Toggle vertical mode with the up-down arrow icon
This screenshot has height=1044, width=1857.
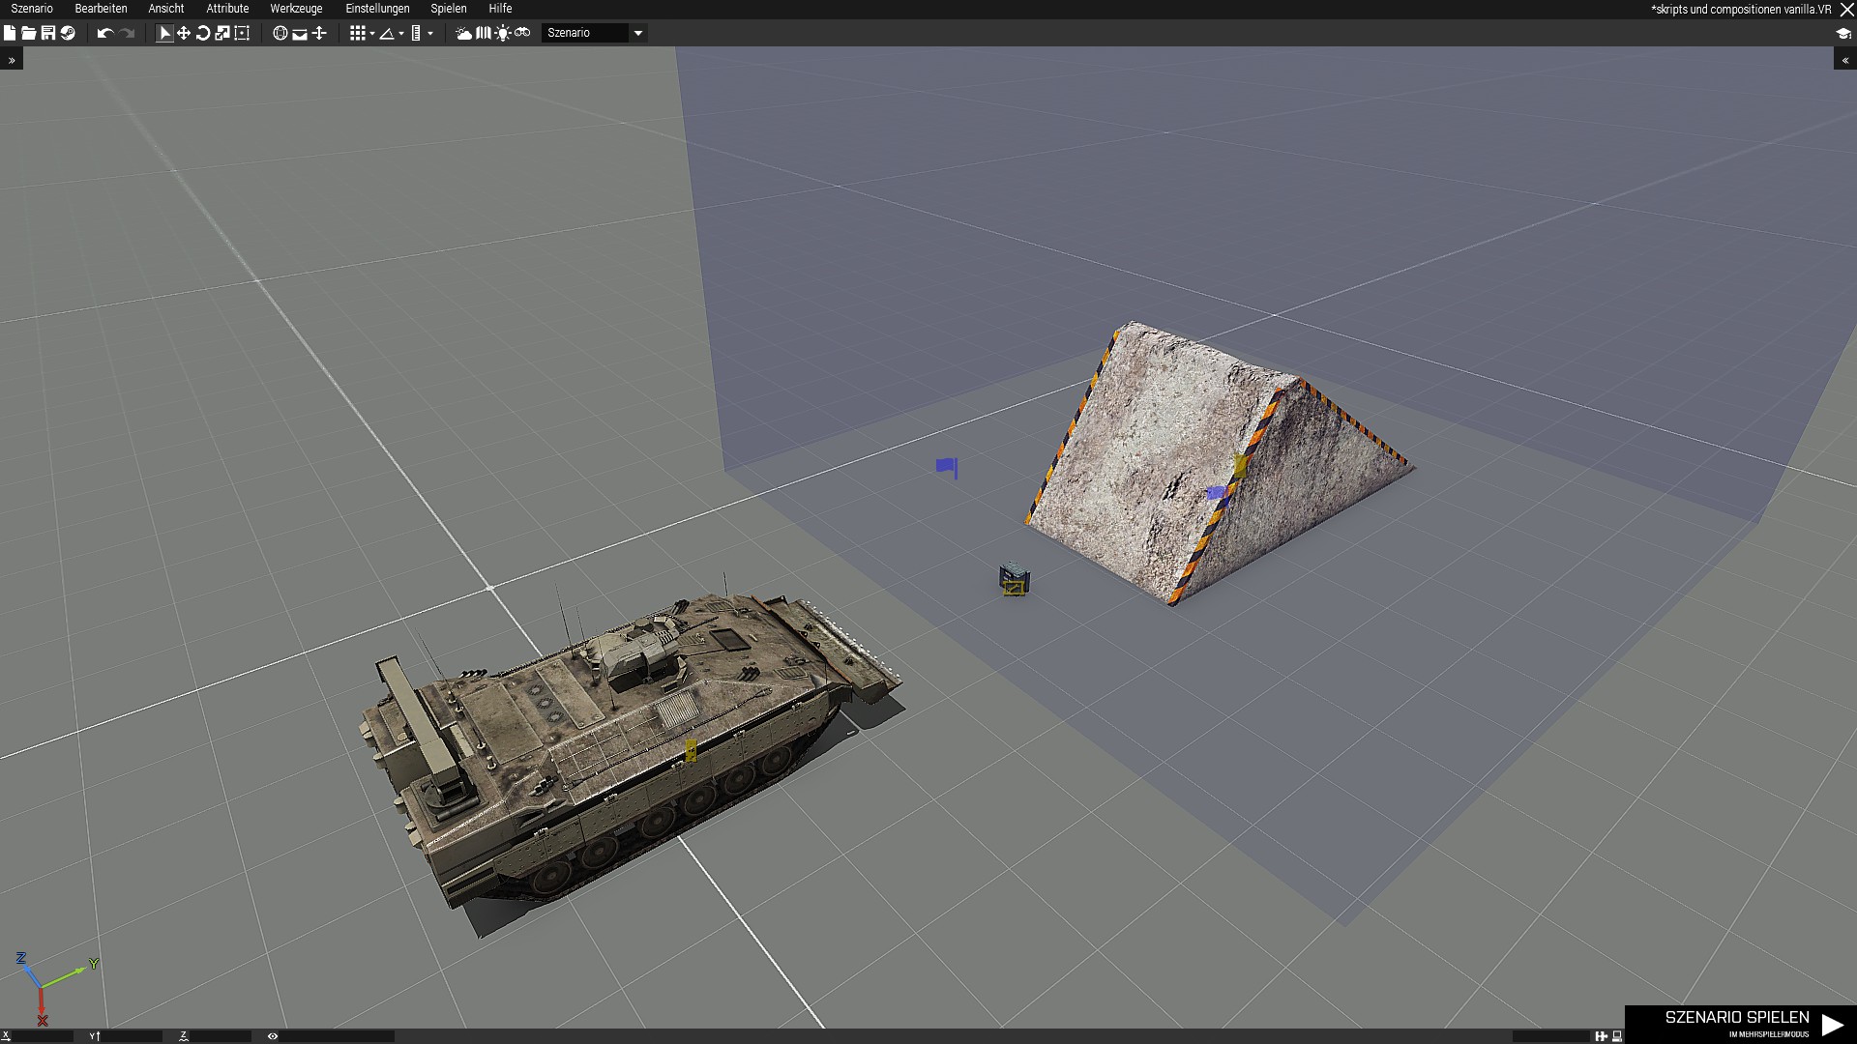click(320, 33)
